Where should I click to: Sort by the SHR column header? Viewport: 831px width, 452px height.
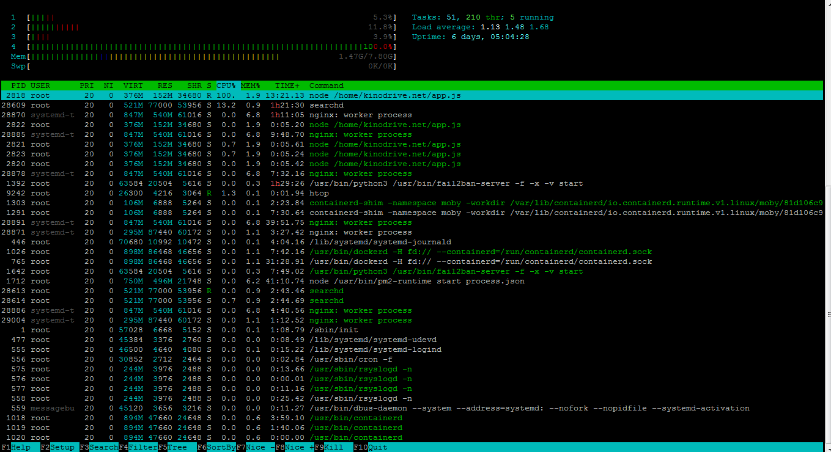point(194,86)
